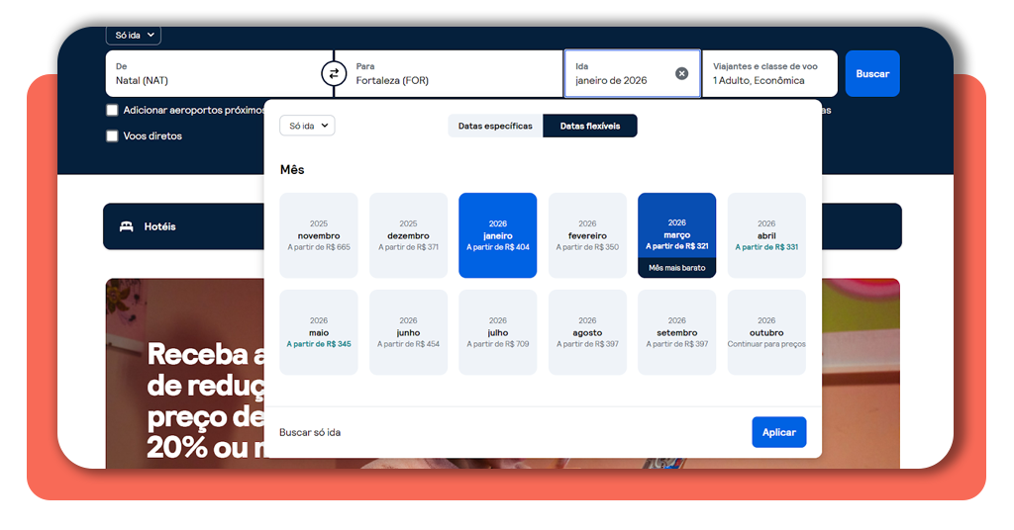Select abril 2026 month at R$ 331

[766, 234]
